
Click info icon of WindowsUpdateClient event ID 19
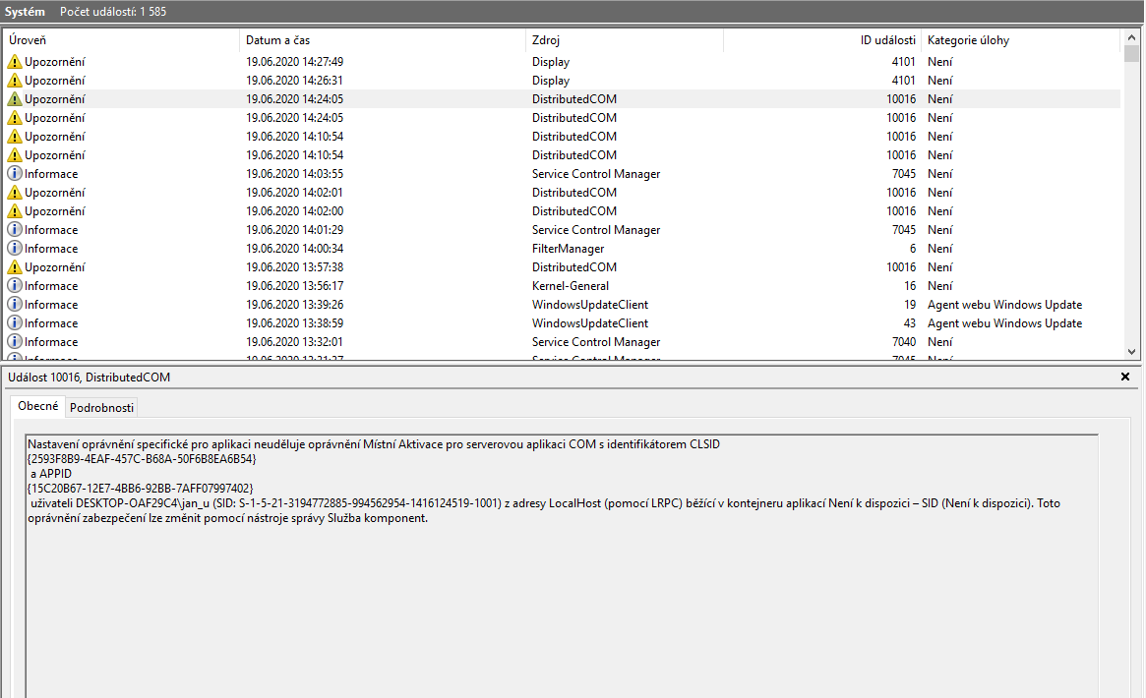[x=14, y=305]
